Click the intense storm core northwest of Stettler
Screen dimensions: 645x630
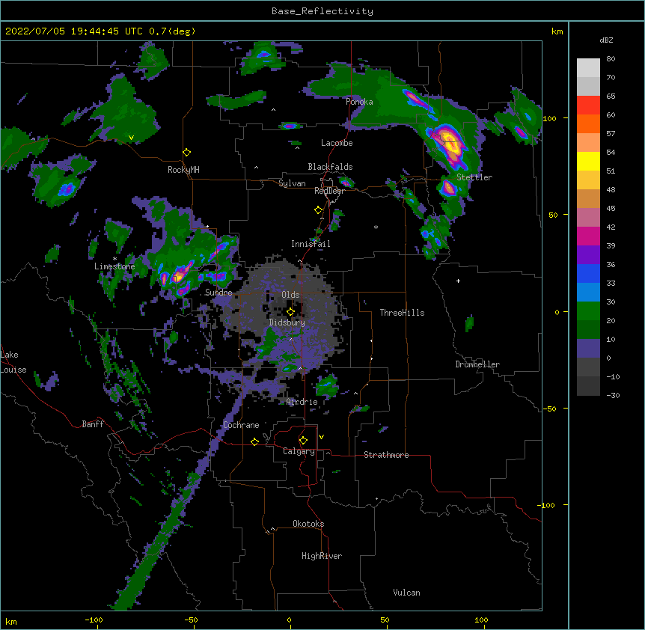(x=449, y=143)
